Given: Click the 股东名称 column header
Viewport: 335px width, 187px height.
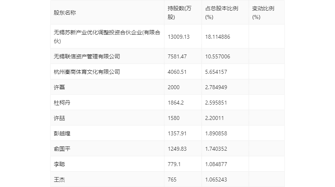Looking at the screenshot, I should coord(65,13).
